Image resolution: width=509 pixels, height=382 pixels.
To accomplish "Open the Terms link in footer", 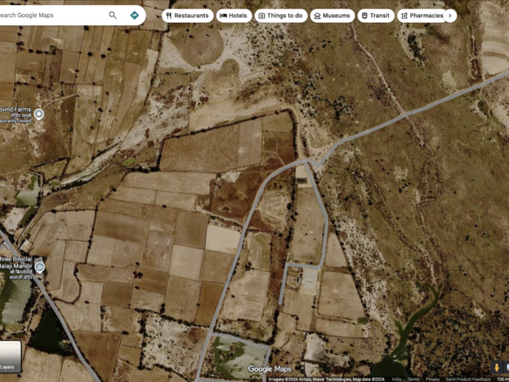I will 413,379.
